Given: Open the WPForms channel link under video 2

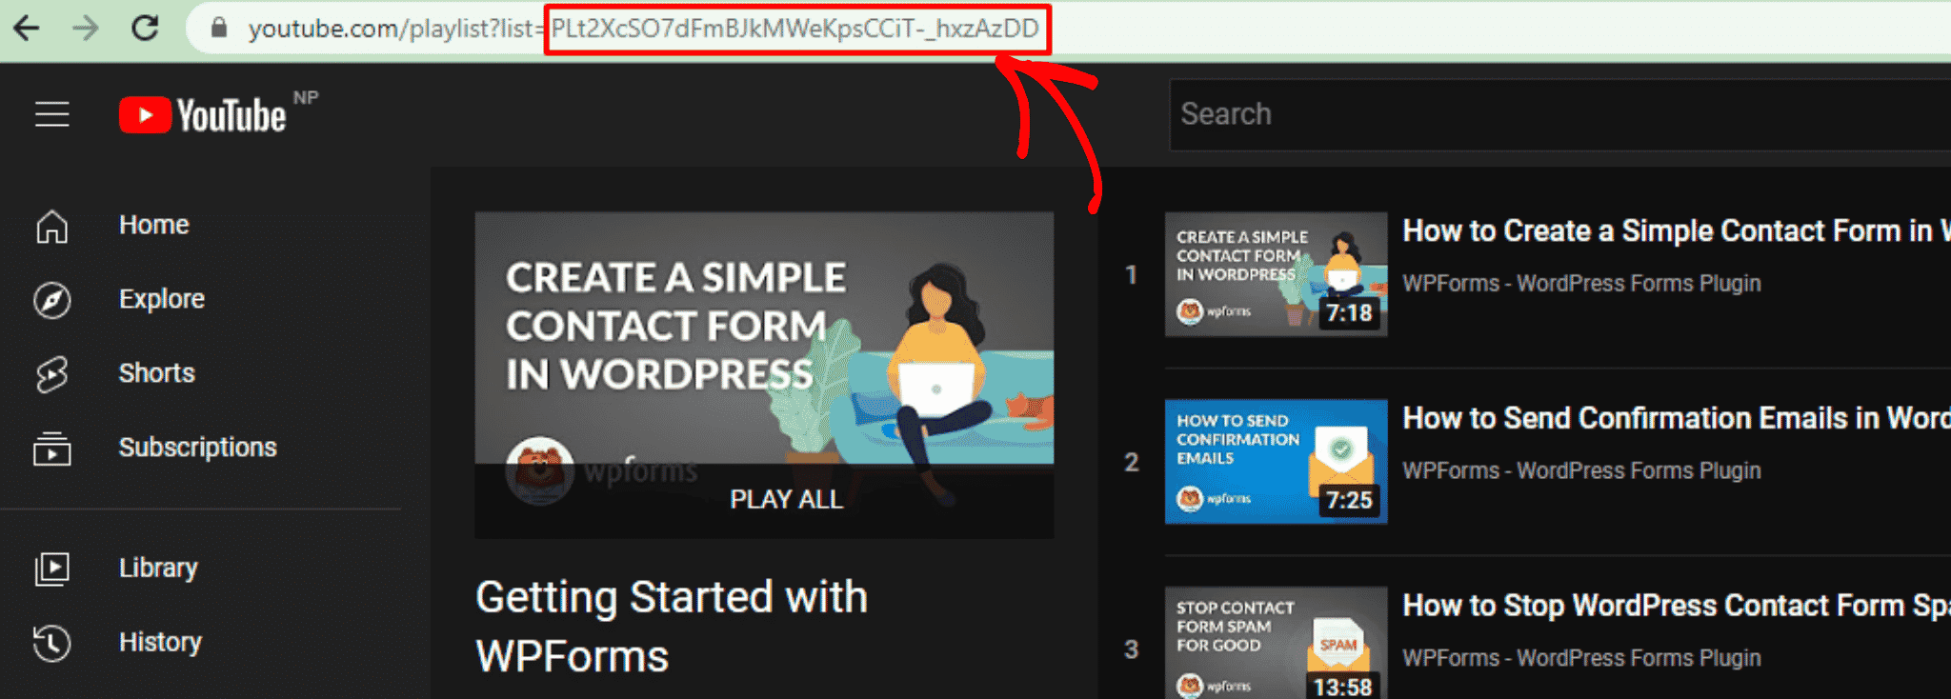Looking at the screenshot, I should [x=1581, y=471].
